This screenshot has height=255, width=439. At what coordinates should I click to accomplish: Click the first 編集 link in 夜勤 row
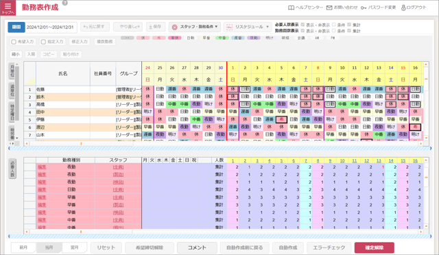tap(42, 167)
